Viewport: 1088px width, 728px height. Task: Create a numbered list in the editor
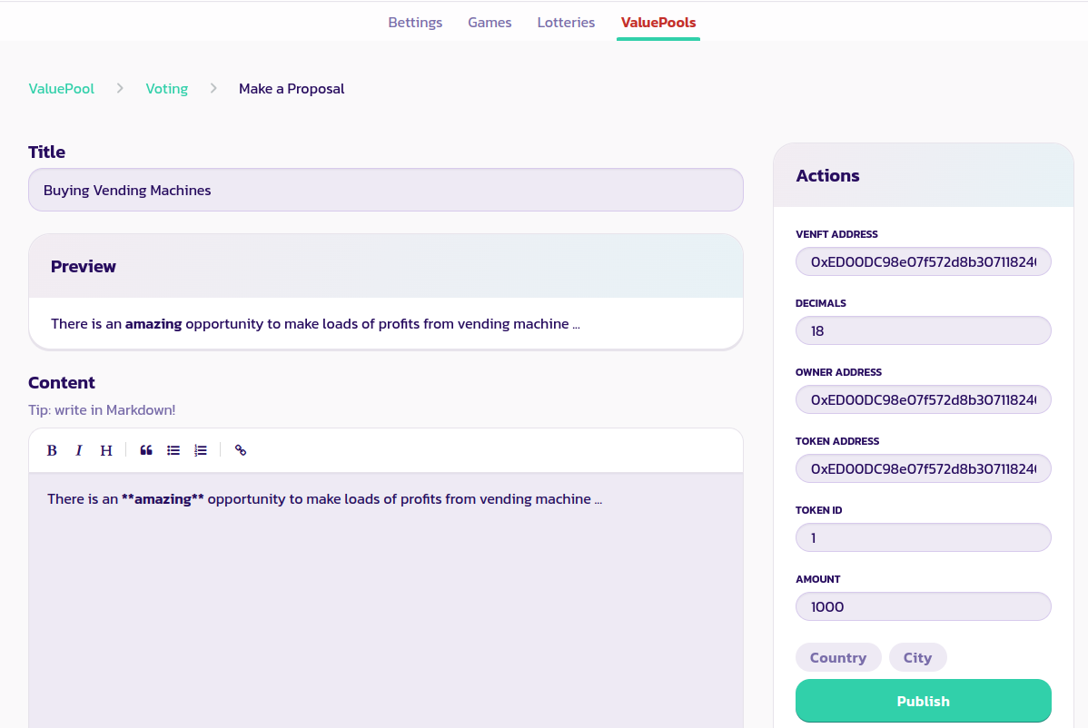[201, 450]
